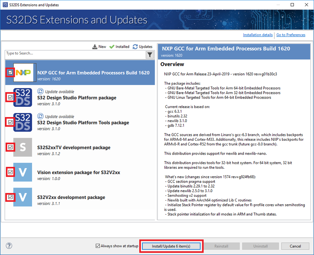Click the Updates filter refresh icon
Screen dimensions: 314x255
tap(135, 47)
